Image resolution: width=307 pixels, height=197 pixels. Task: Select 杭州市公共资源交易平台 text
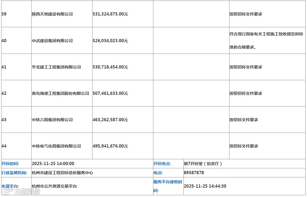click(x=54, y=186)
